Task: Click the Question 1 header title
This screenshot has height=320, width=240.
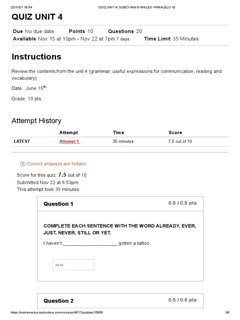Action: tap(58, 204)
